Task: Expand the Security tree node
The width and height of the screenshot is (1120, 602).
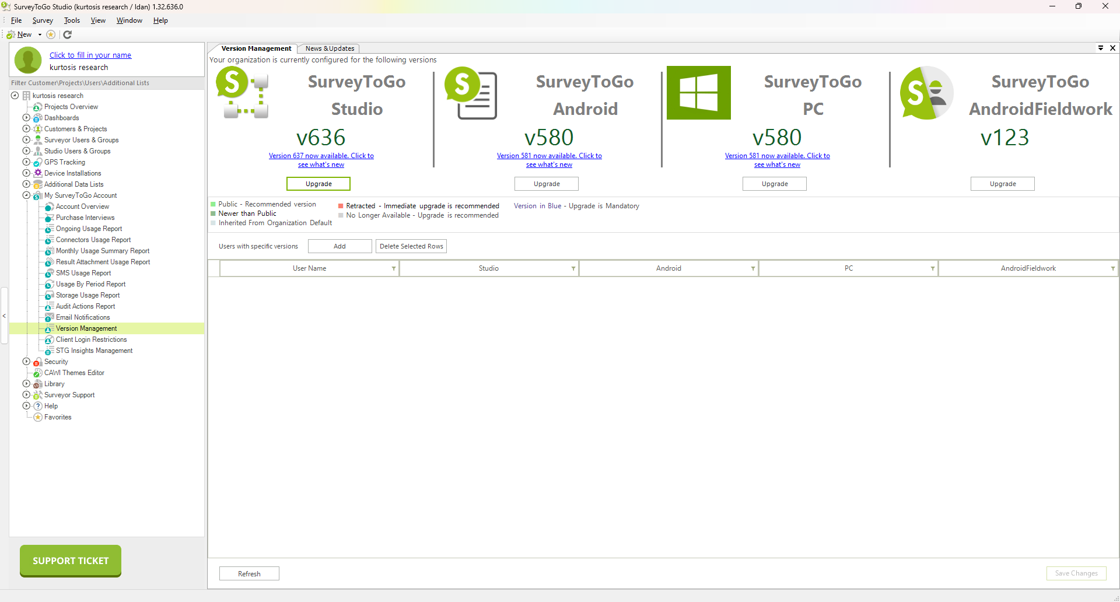Action: point(26,361)
